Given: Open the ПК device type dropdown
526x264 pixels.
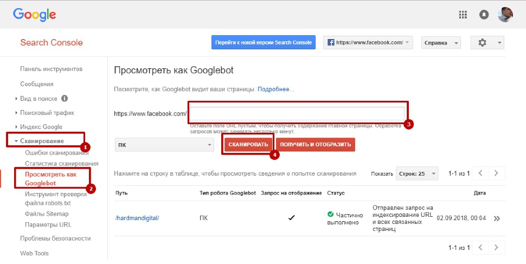Looking at the screenshot, I should pos(164,145).
